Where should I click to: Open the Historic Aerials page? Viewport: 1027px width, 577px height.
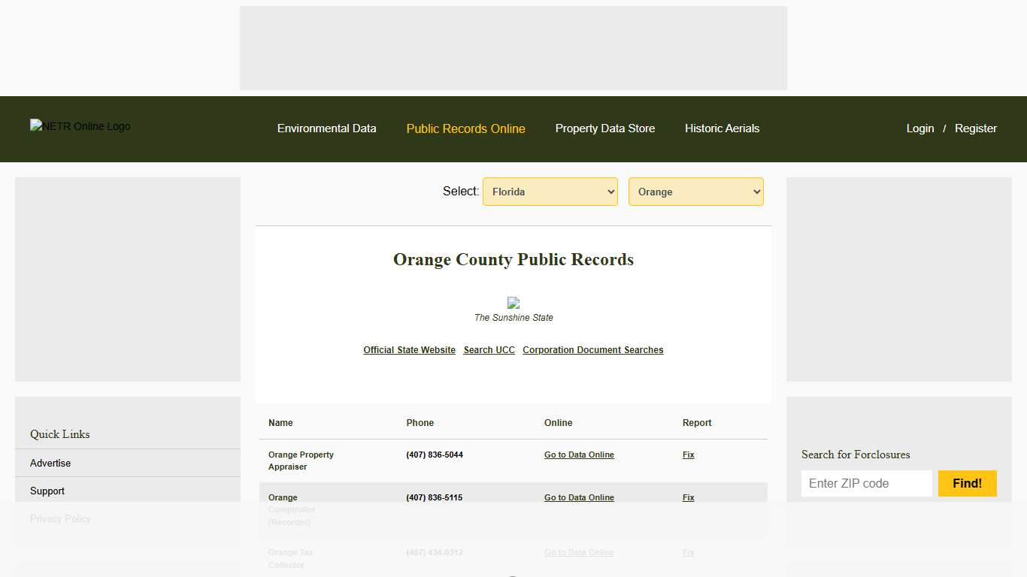(722, 128)
